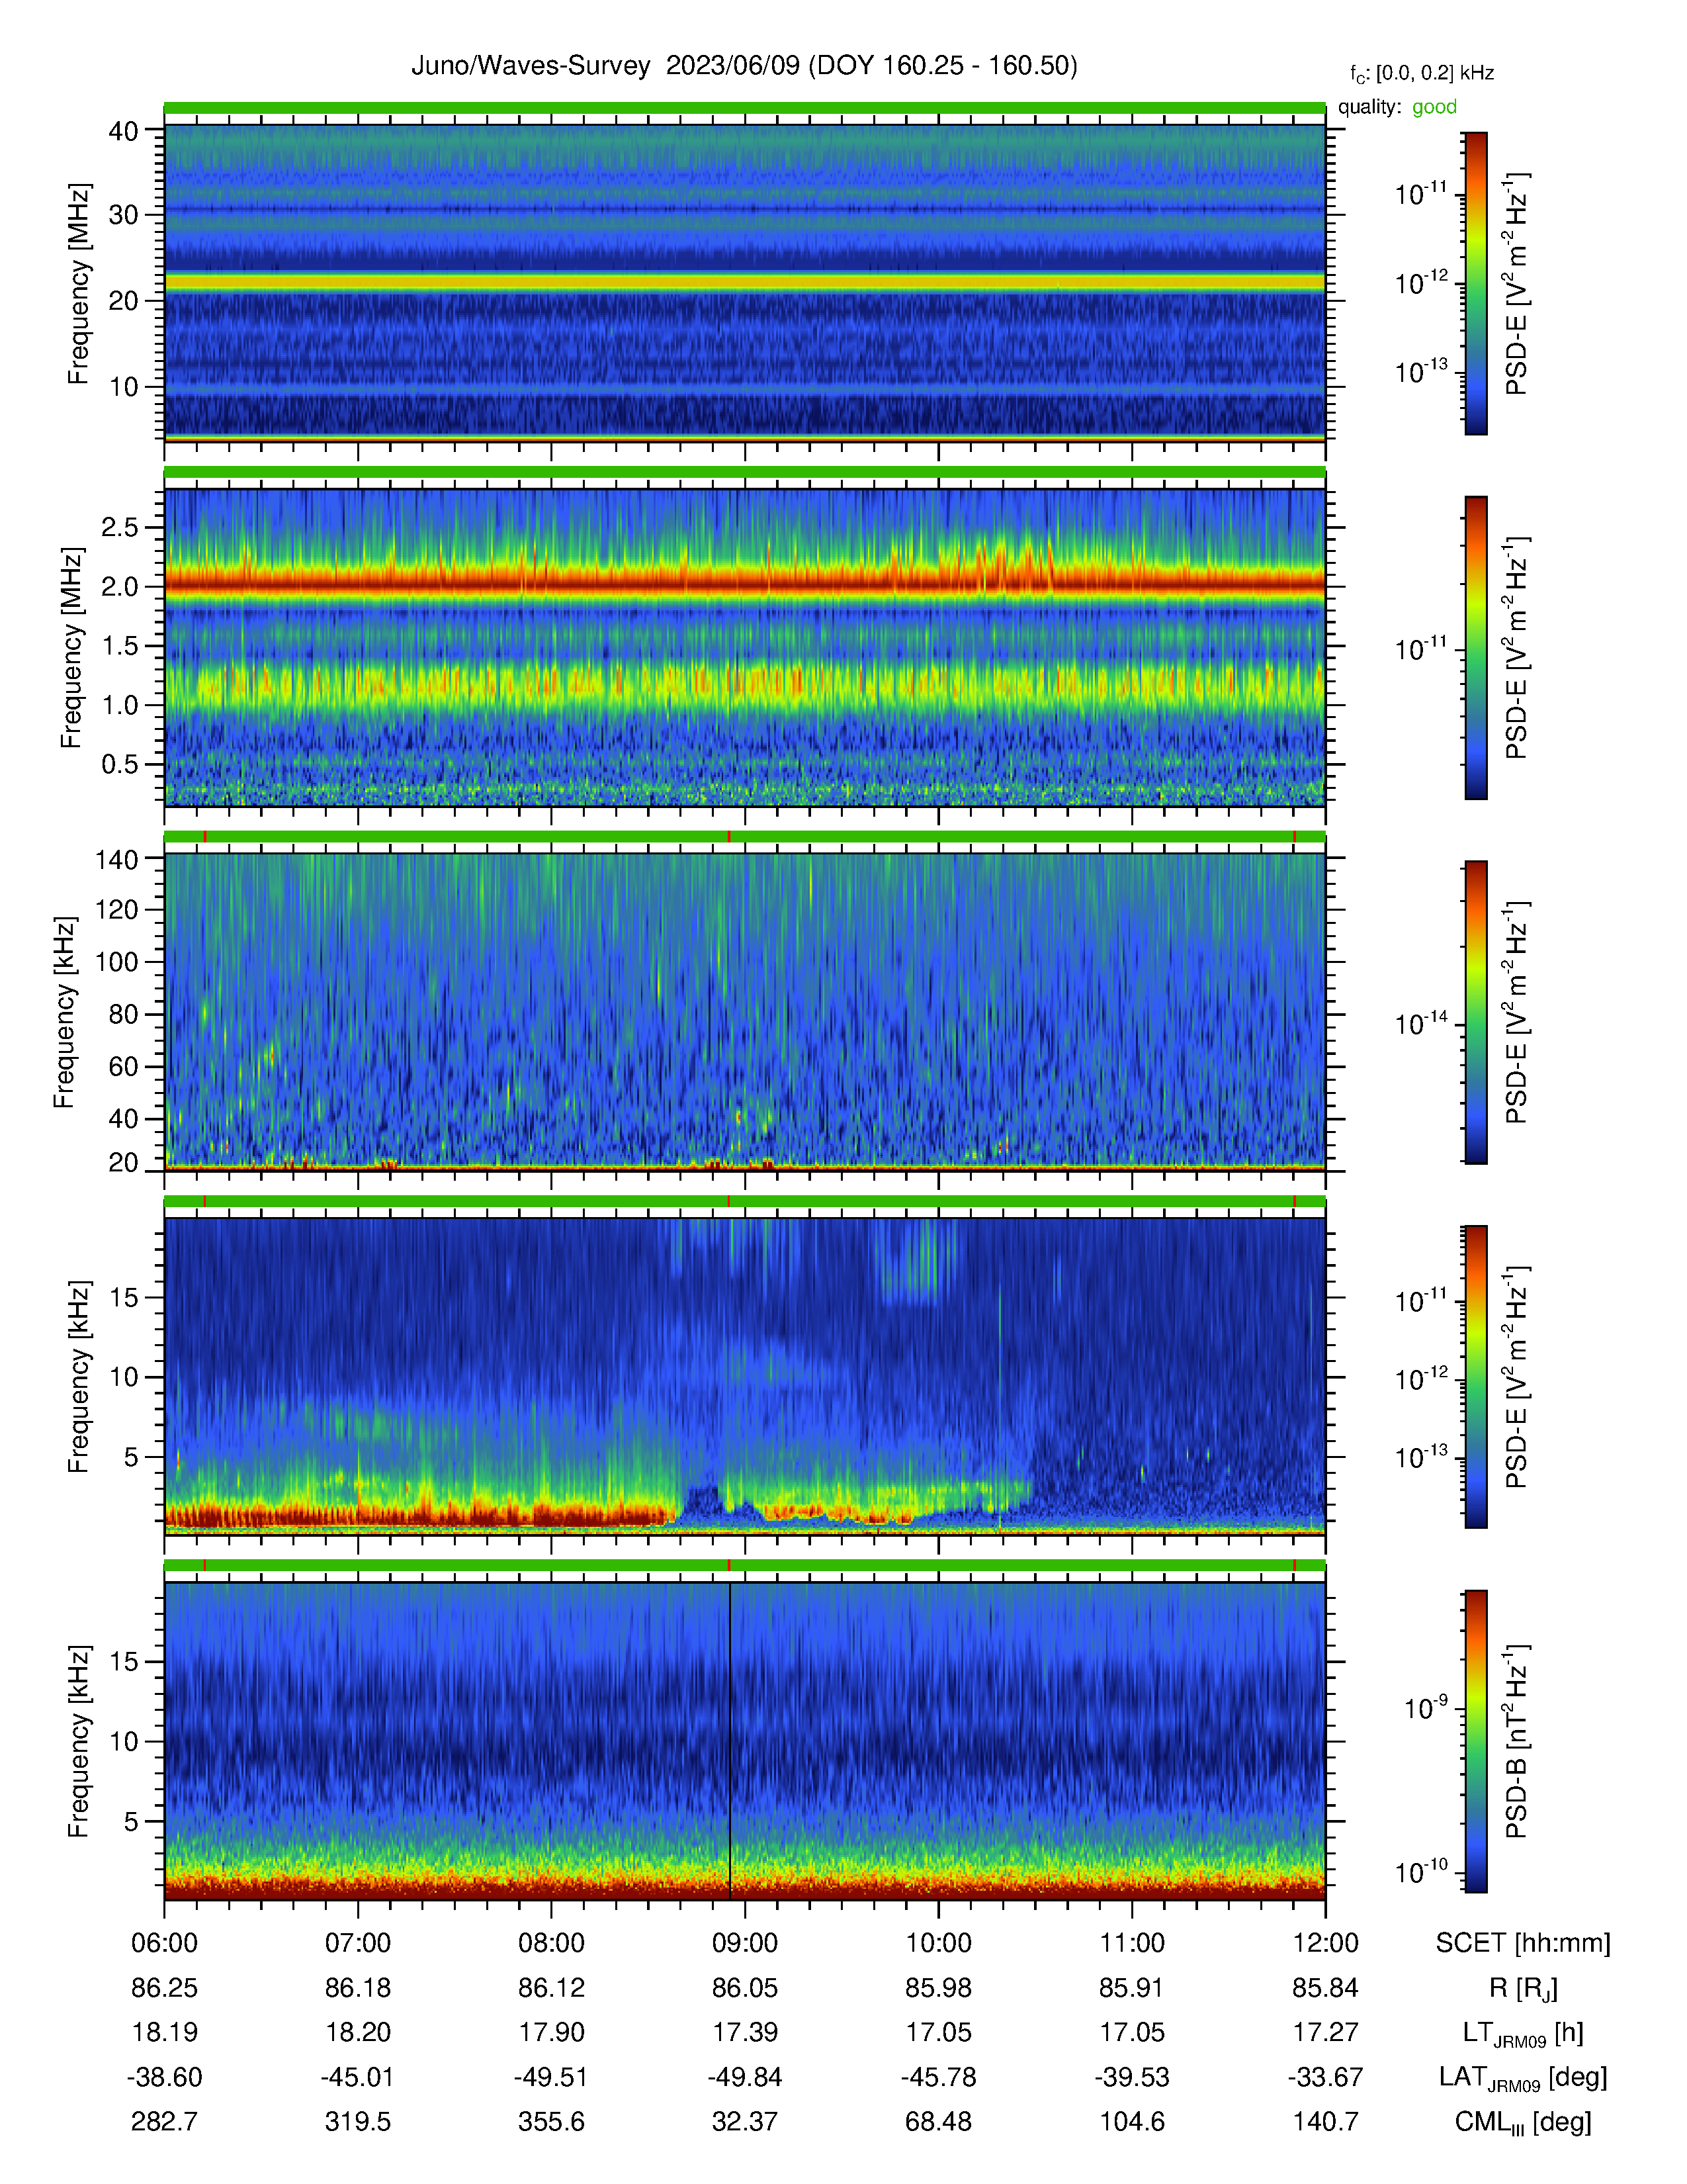Click the second panel colorbar near 10^-11
Screen dimensions: 1687x2184
(1475, 650)
